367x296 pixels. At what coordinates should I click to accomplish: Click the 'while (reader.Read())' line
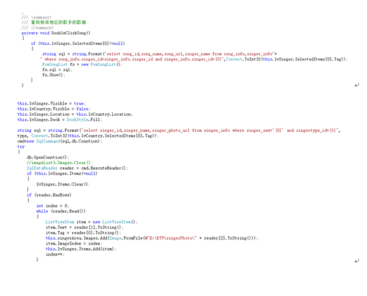(61, 211)
